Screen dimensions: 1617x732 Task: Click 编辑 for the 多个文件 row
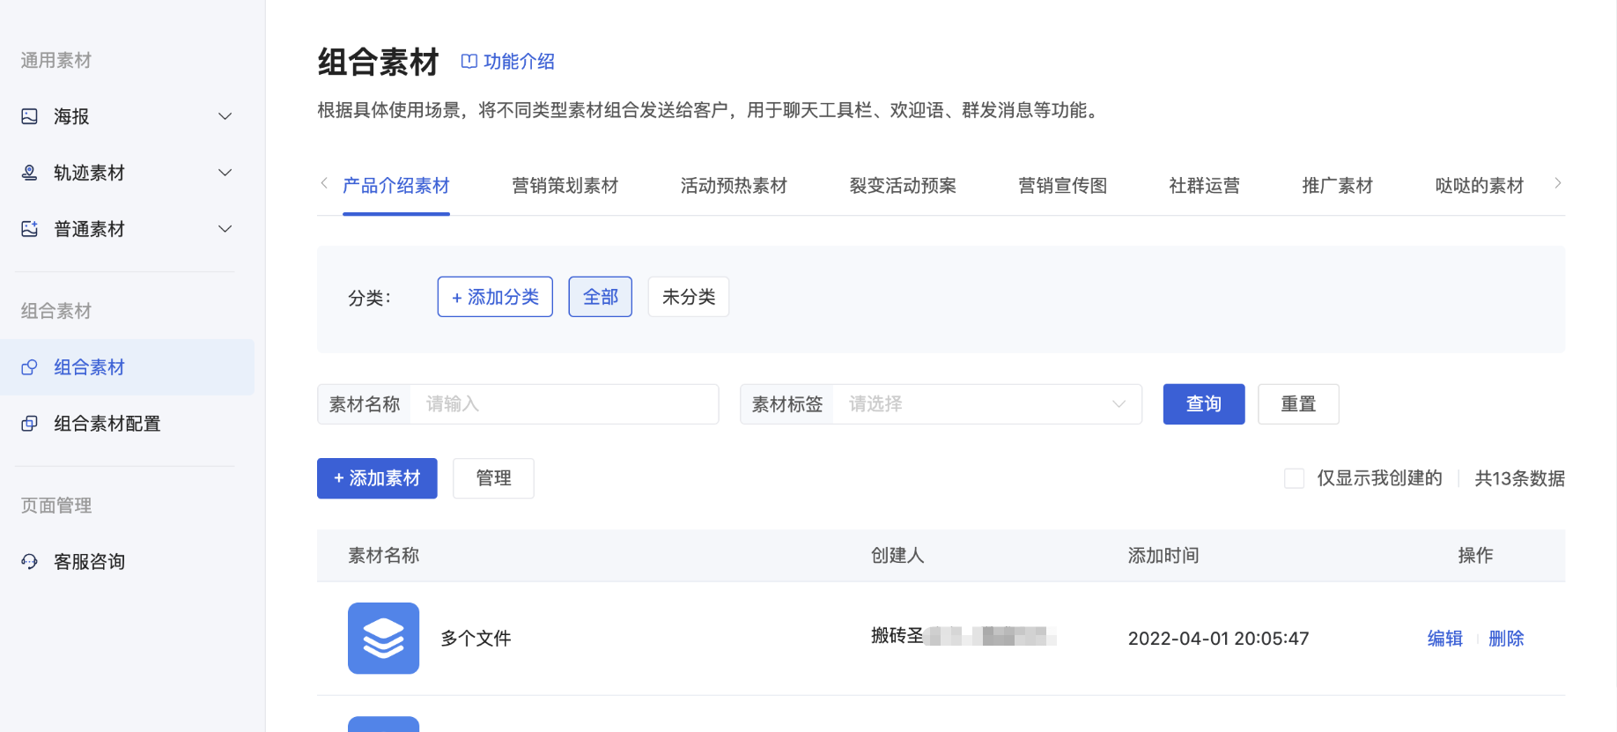[1445, 639]
